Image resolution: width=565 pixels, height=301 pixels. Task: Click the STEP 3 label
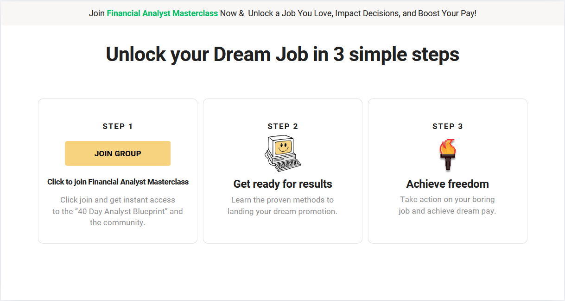448,126
